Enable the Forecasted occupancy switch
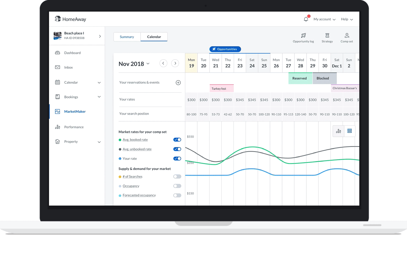 point(177,195)
